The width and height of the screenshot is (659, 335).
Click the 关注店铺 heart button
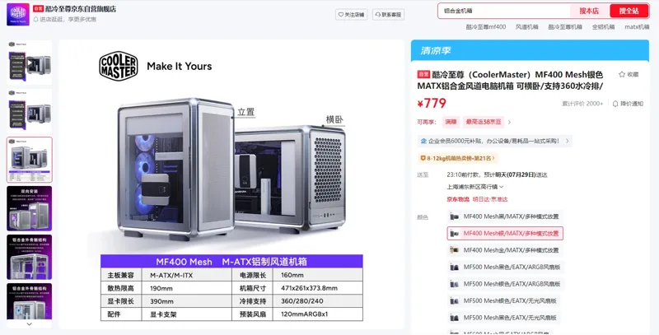[x=352, y=15]
